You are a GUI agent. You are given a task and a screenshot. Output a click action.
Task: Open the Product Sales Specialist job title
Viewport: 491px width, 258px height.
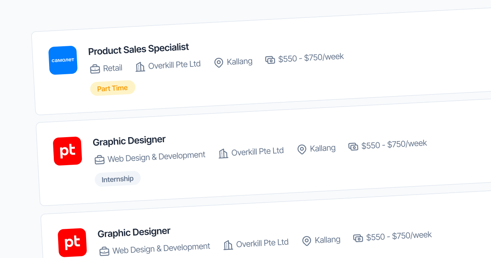coord(138,49)
